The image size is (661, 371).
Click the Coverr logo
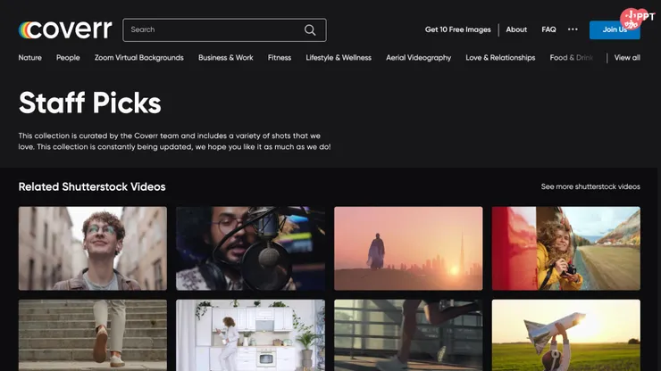click(65, 29)
